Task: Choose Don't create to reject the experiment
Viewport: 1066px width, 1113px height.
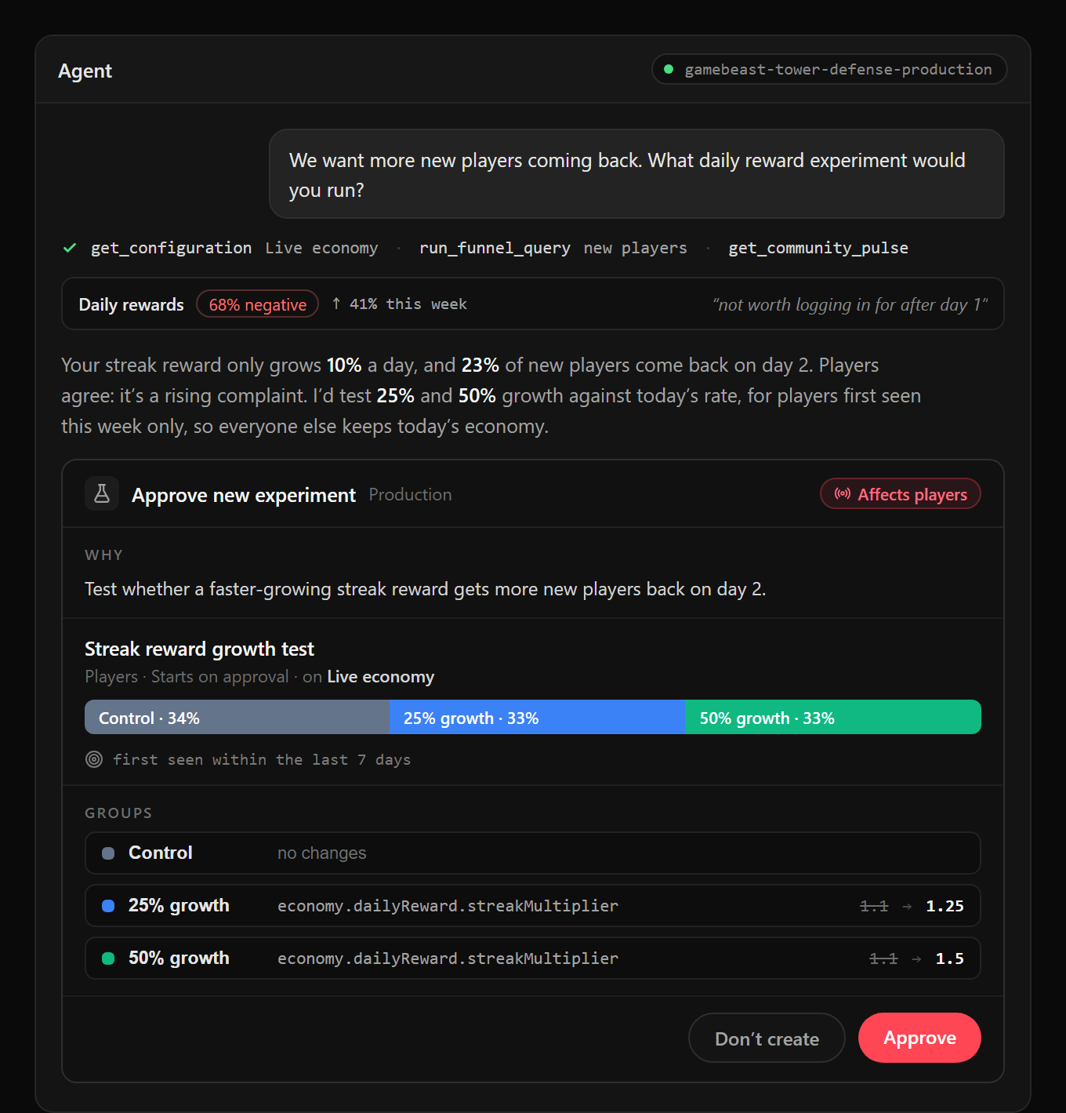Action: click(767, 1038)
